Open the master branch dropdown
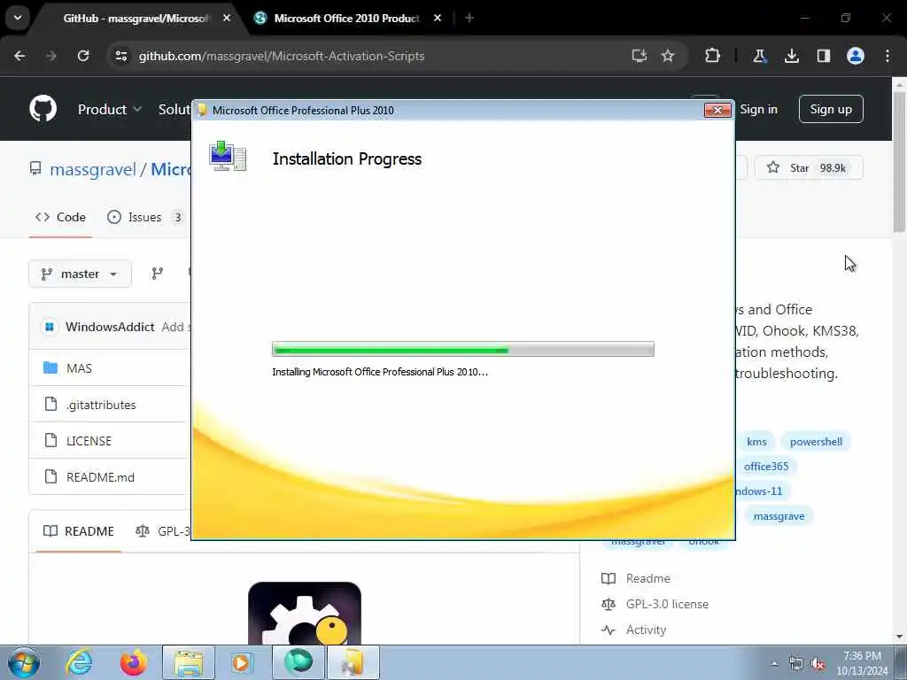Image resolution: width=907 pixels, height=680 pixels. tap(80, 274)
